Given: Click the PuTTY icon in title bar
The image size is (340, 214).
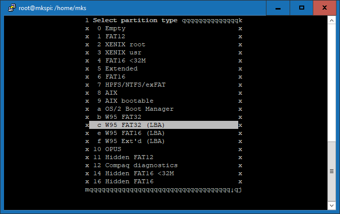Looking at the screenshot, I should (9, 8).
